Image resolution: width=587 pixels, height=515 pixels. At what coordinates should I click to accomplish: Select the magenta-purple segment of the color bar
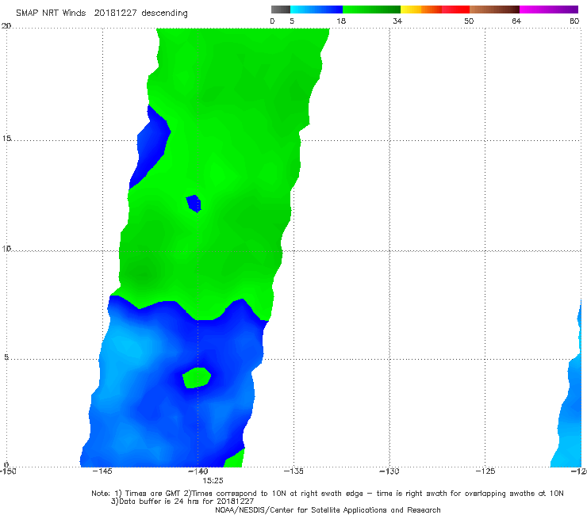549,10
